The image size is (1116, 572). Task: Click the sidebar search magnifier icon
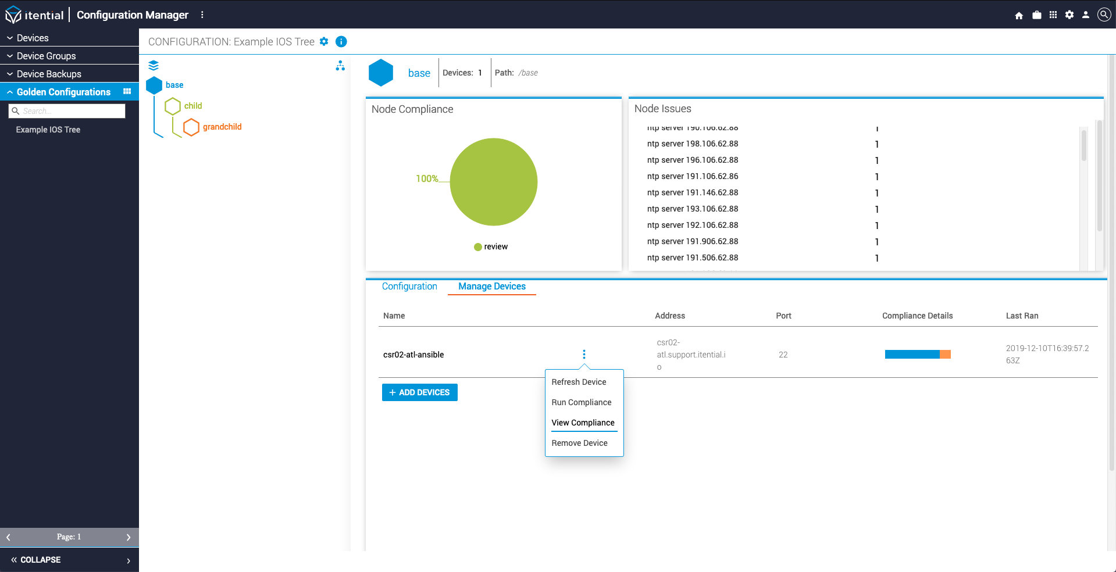16,111
